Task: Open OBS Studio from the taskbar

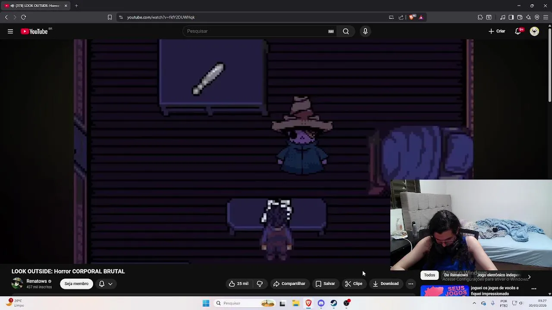Action: click(x=347, y=303)
